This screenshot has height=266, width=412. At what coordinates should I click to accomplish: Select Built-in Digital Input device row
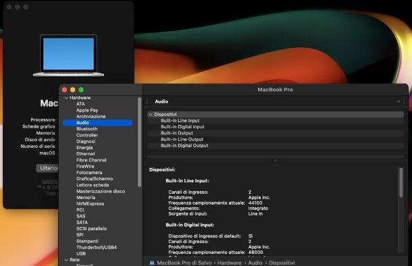coord(276,127)
